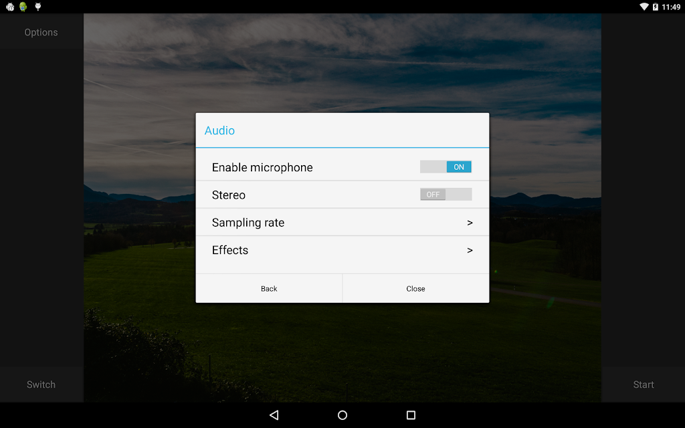Open the Effects row
Screen dimensions: 685x428
coord(342,250)
